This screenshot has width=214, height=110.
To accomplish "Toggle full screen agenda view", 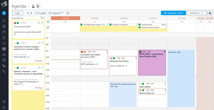I will click(x=68, y=13).
